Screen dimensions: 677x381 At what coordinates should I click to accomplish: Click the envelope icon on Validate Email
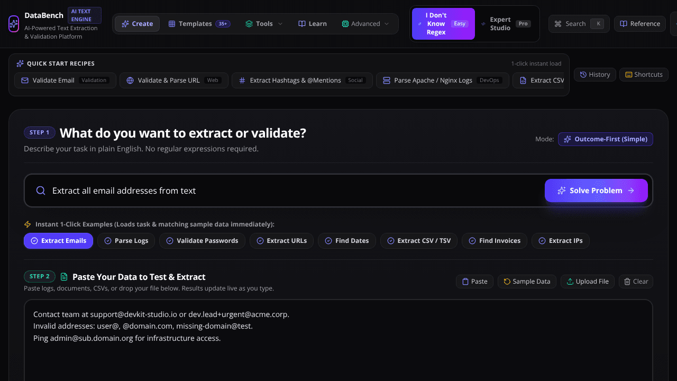[x=25, y=80]
